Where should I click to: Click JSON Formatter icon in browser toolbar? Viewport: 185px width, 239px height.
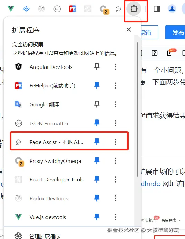pyautogui.click(x=57, y=9)
